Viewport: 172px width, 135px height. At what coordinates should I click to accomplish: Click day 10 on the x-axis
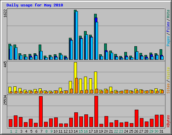click(55, 131)
